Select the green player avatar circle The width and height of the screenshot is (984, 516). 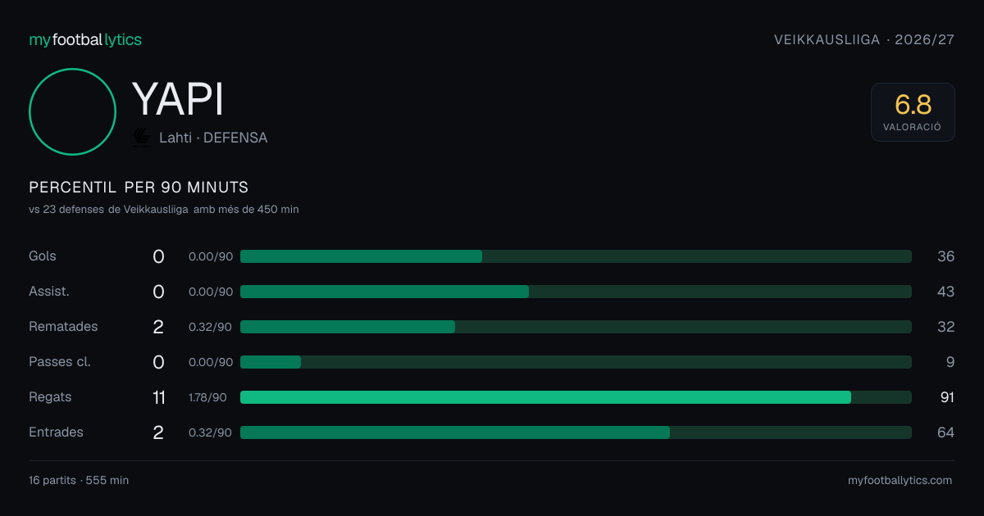tap(72, 111)
